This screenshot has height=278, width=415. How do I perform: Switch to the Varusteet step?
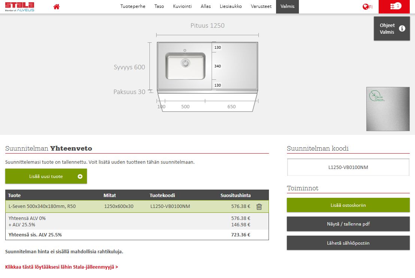[x=261, y=6]
